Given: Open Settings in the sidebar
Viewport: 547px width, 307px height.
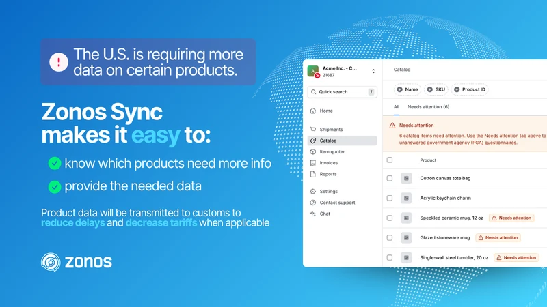Looking at the screenshot, I should click(x=342, y=192).
